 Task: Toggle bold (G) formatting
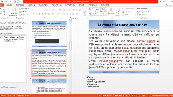(34, 14)
